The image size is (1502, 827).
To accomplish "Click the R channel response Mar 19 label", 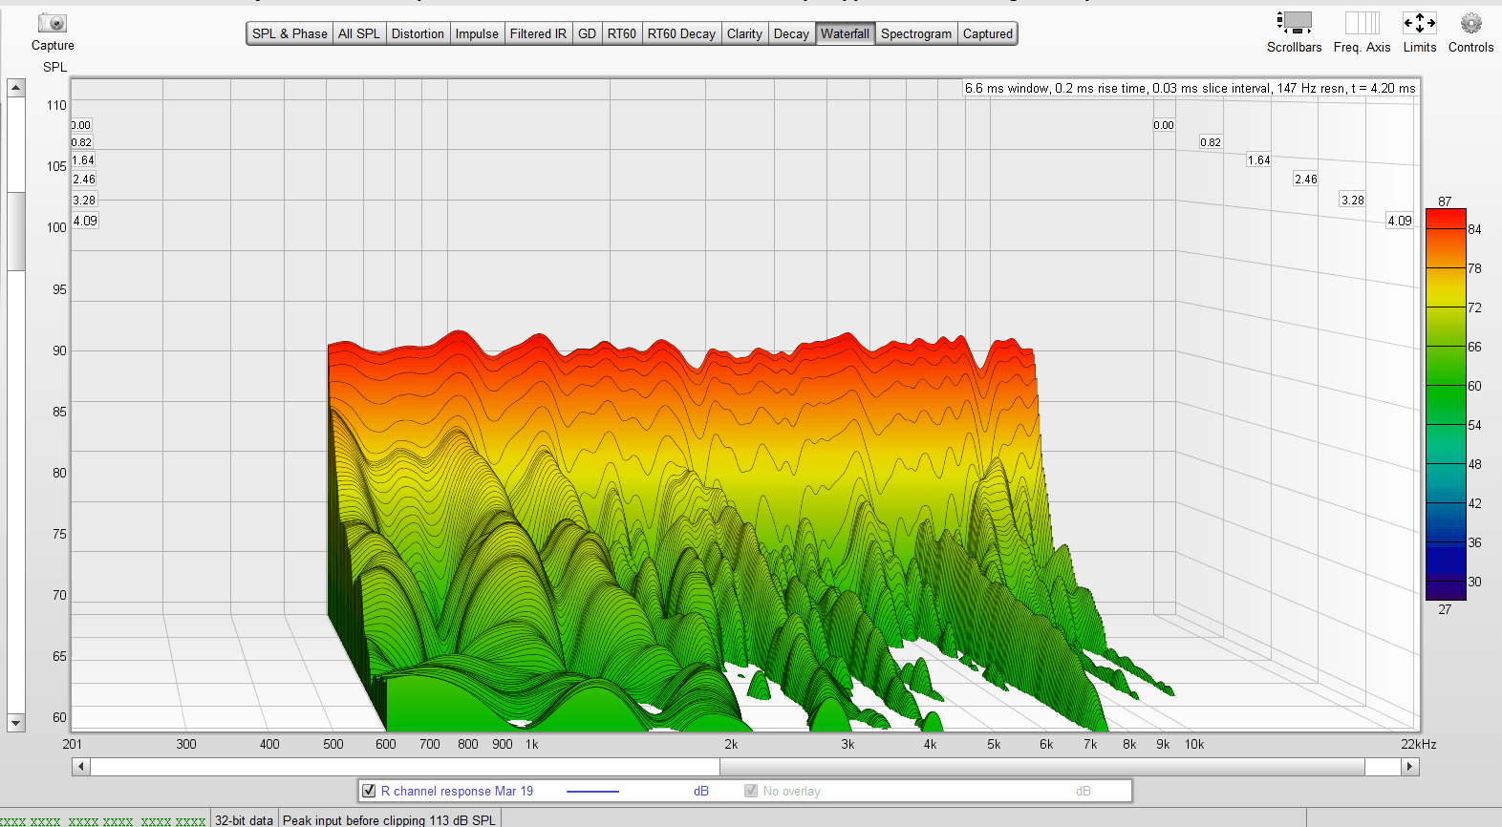I will pyautogui.click(x=457, y=791).
